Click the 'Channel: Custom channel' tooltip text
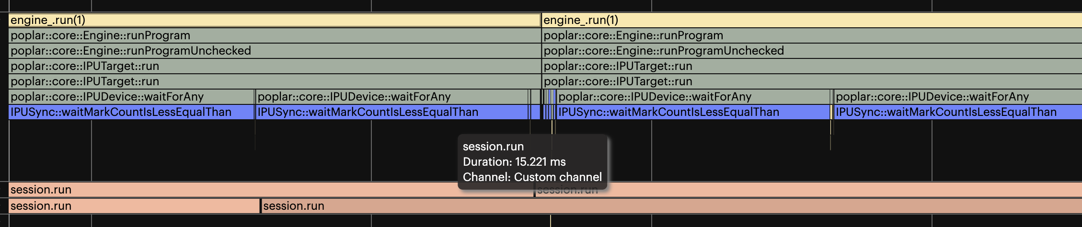The width and height of the screenshot is (1082, 227). click(532, 177)
